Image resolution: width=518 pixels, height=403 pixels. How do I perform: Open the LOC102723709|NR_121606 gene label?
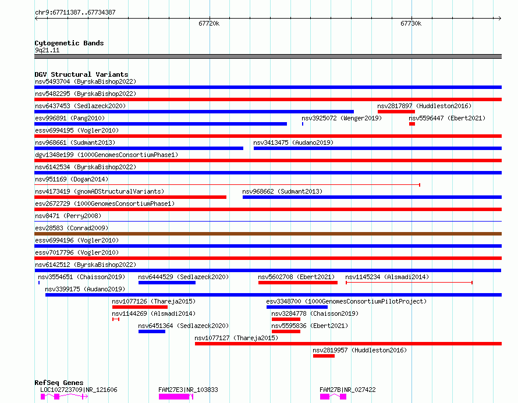(79, 390)
